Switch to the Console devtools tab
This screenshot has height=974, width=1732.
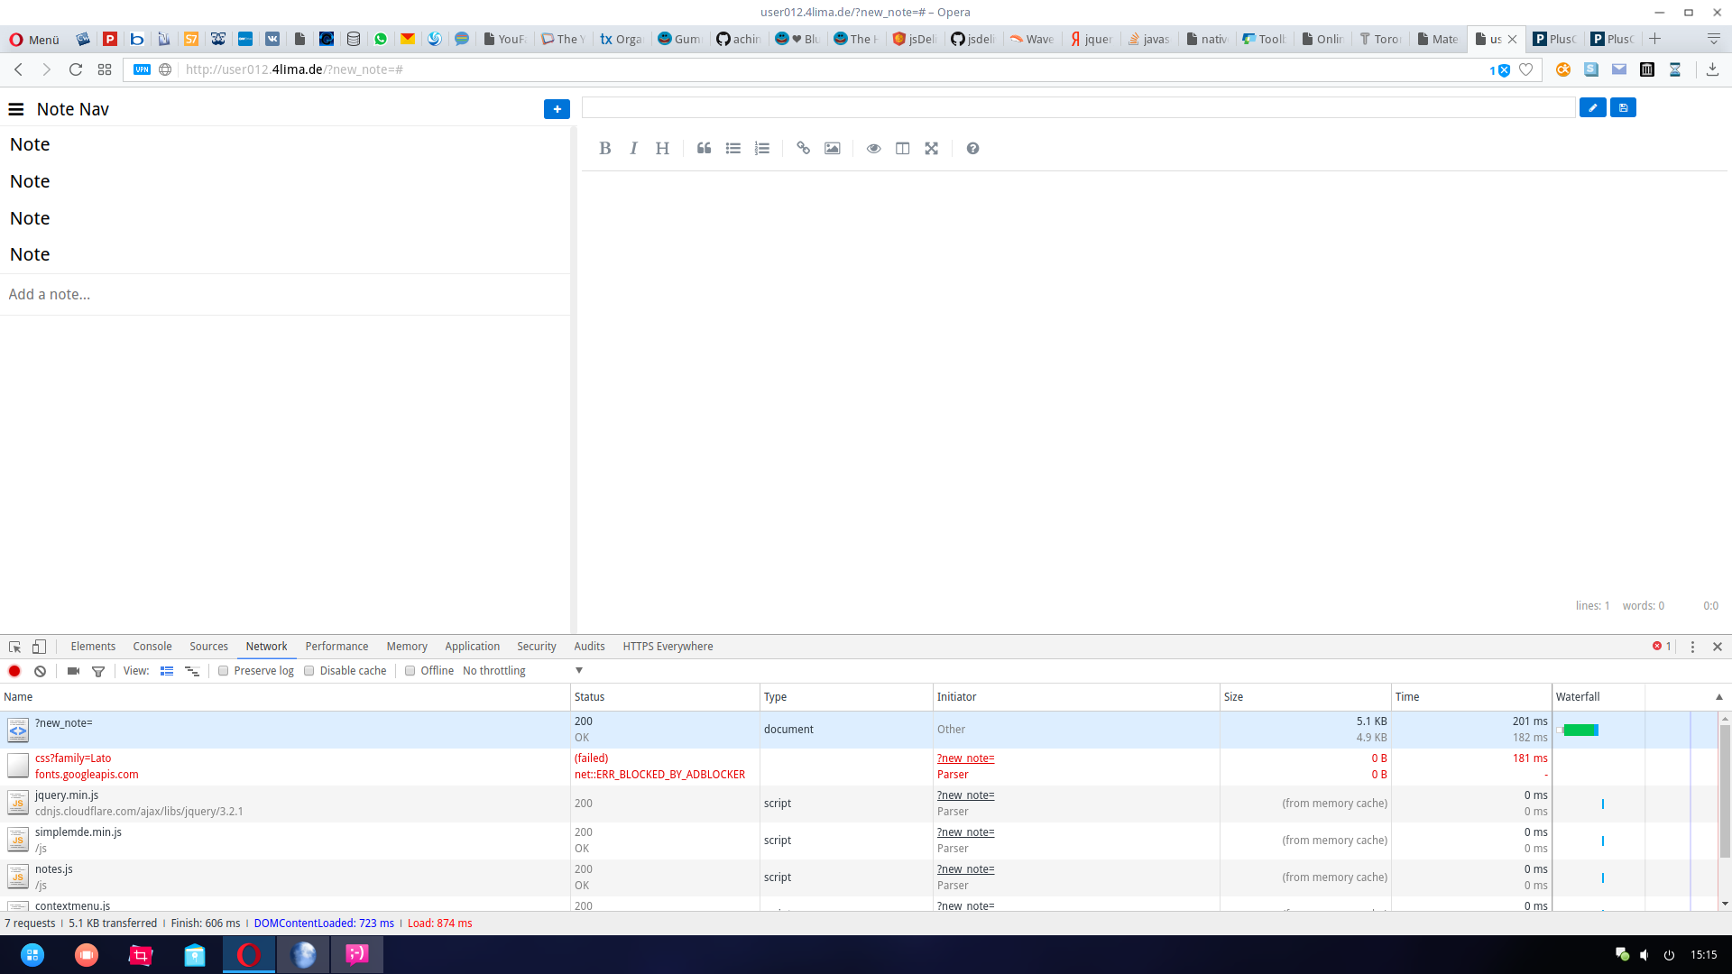[x=152, y=647]
